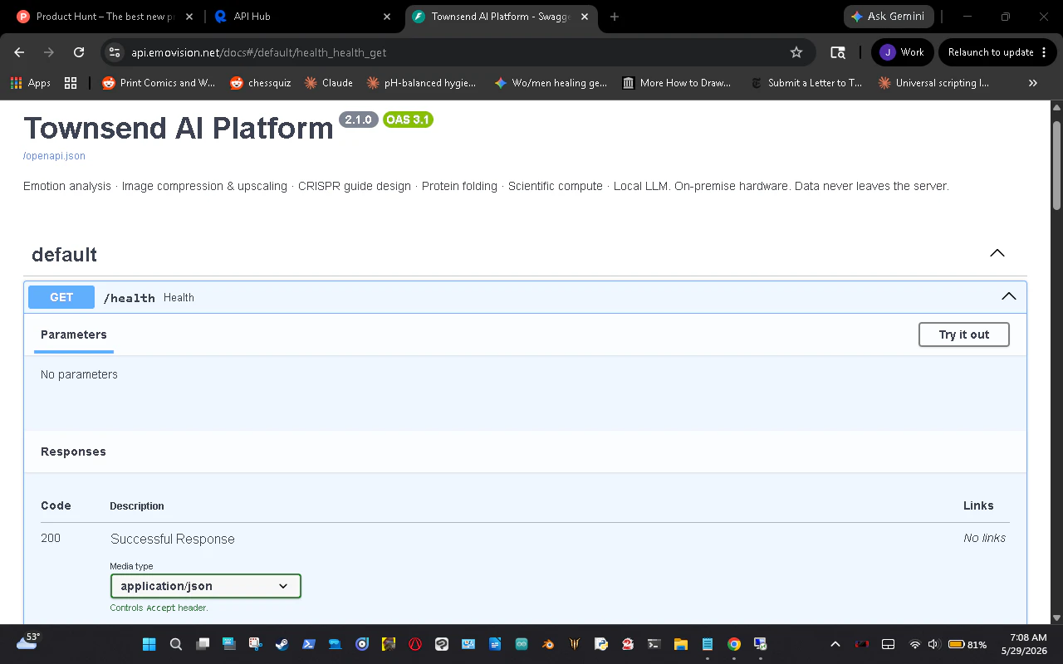Click the GET method badge for /health
Screen dimensions: 1063x664
pyautogui.click(x=61, y=297)
